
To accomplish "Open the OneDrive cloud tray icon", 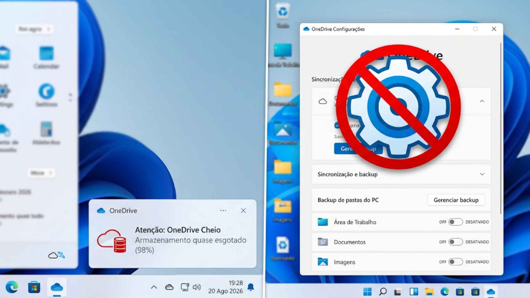I will [169, 287].
